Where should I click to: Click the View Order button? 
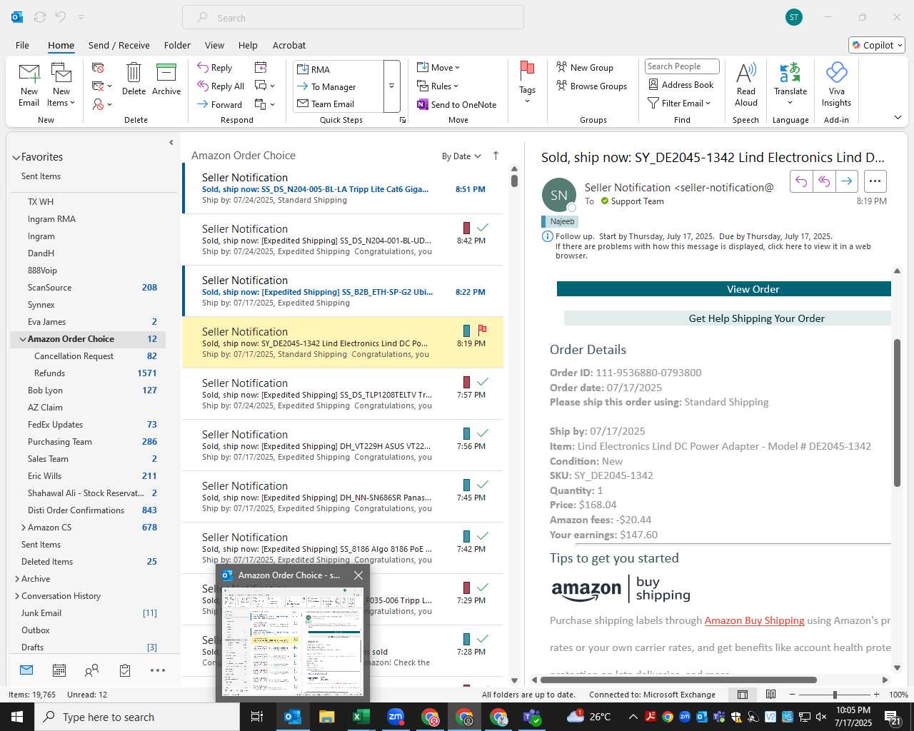point(724,289)
